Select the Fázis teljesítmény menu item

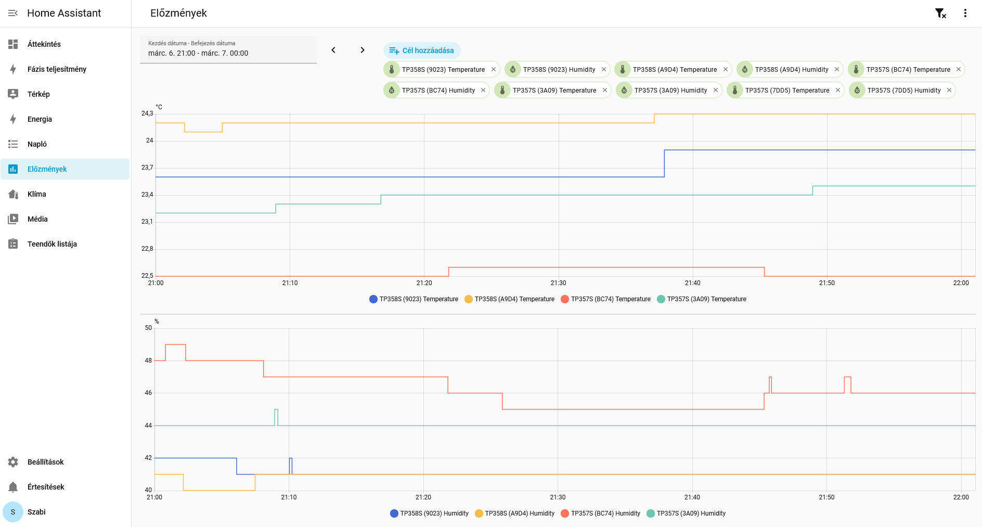point(65,69)
